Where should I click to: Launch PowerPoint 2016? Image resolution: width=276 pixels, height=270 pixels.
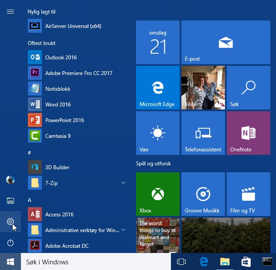65,120
